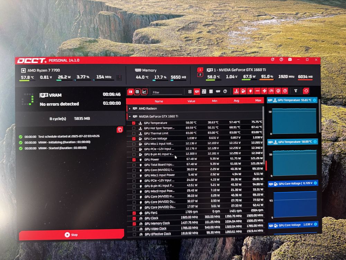The image size is (346, 260).
Task: Toggle clock gauge sensor type filter
Action: pyautogui.click(x=271, y=91)
